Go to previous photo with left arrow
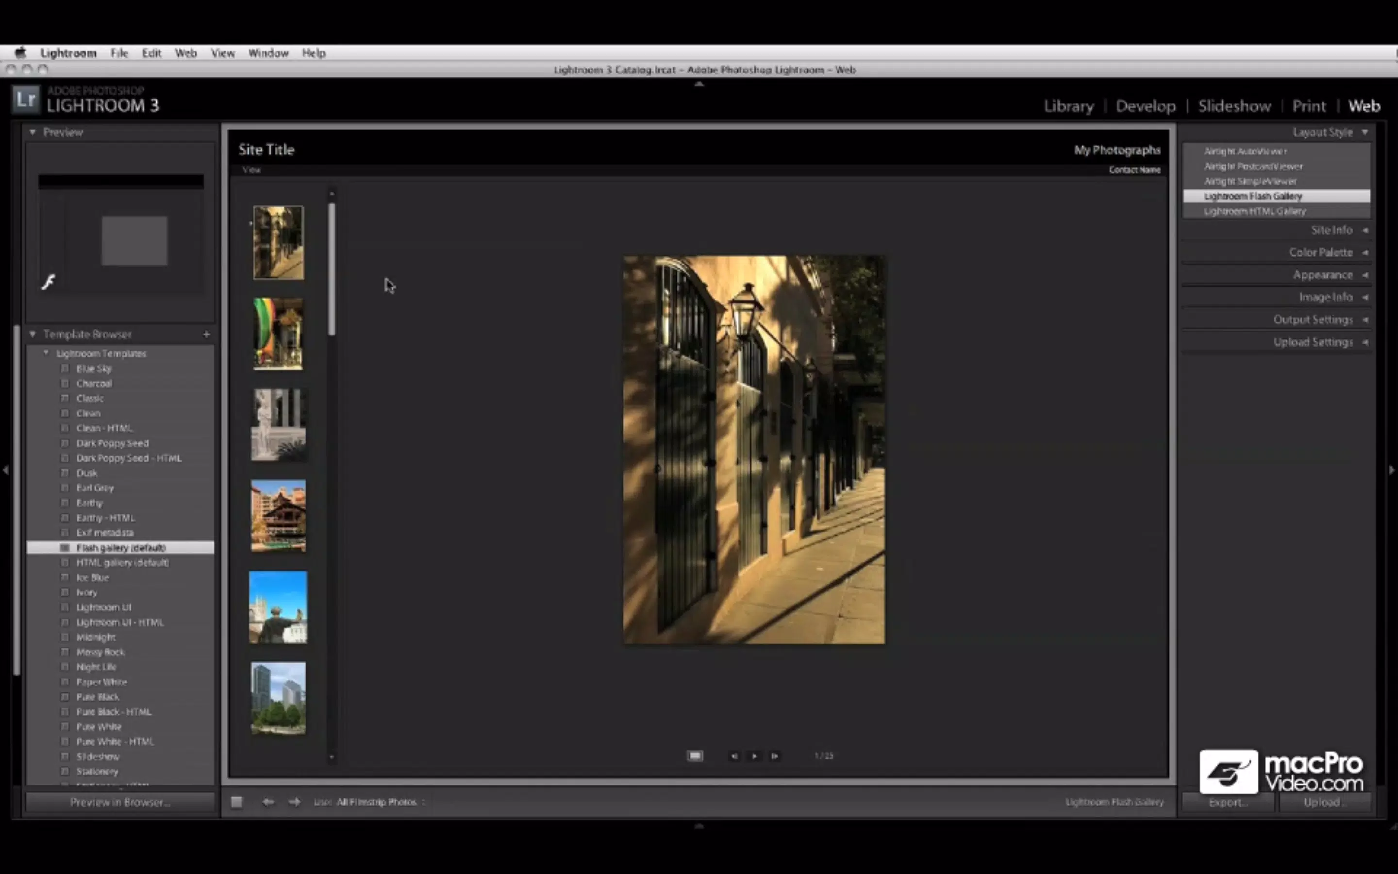 268,802
